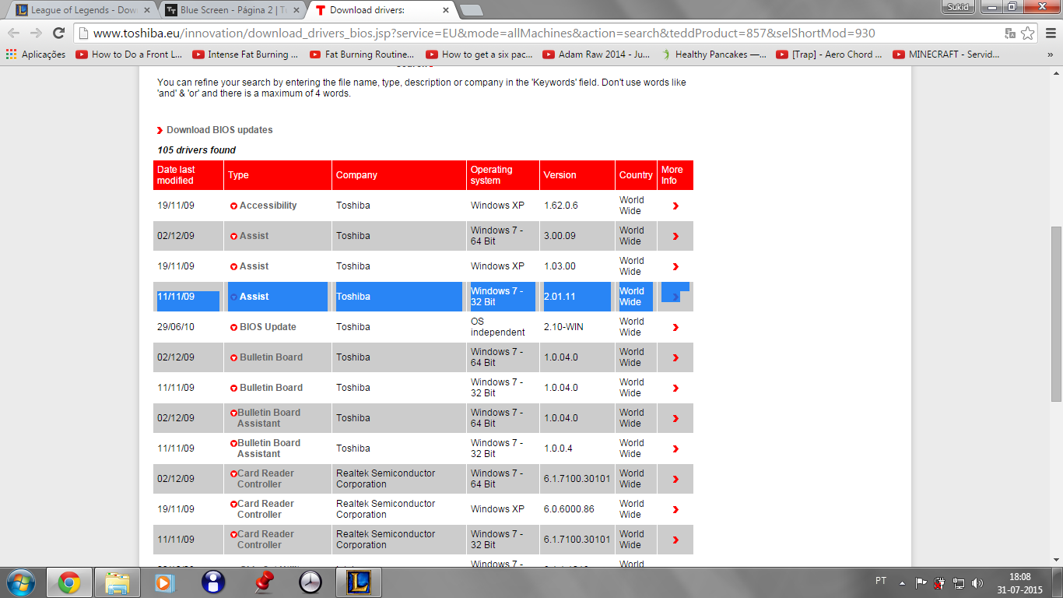Open the How to get a six pac... bookmark
Image resolution: width=1063 pixels, height=598 pixels.
click(479, 55)
